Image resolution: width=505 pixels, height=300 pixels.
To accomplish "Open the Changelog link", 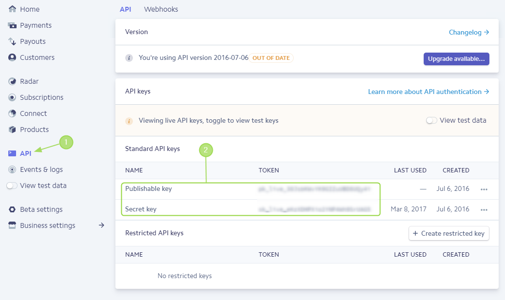I will tap(468, 32).
